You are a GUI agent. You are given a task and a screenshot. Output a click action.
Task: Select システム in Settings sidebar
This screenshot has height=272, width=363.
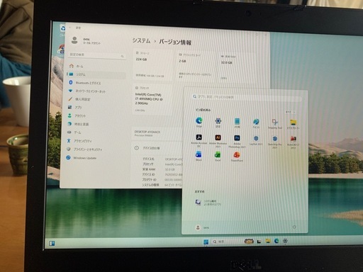click(x=96, y=74)
